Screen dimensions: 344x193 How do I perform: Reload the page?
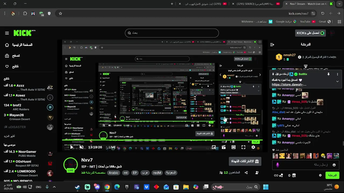[323, 13]
